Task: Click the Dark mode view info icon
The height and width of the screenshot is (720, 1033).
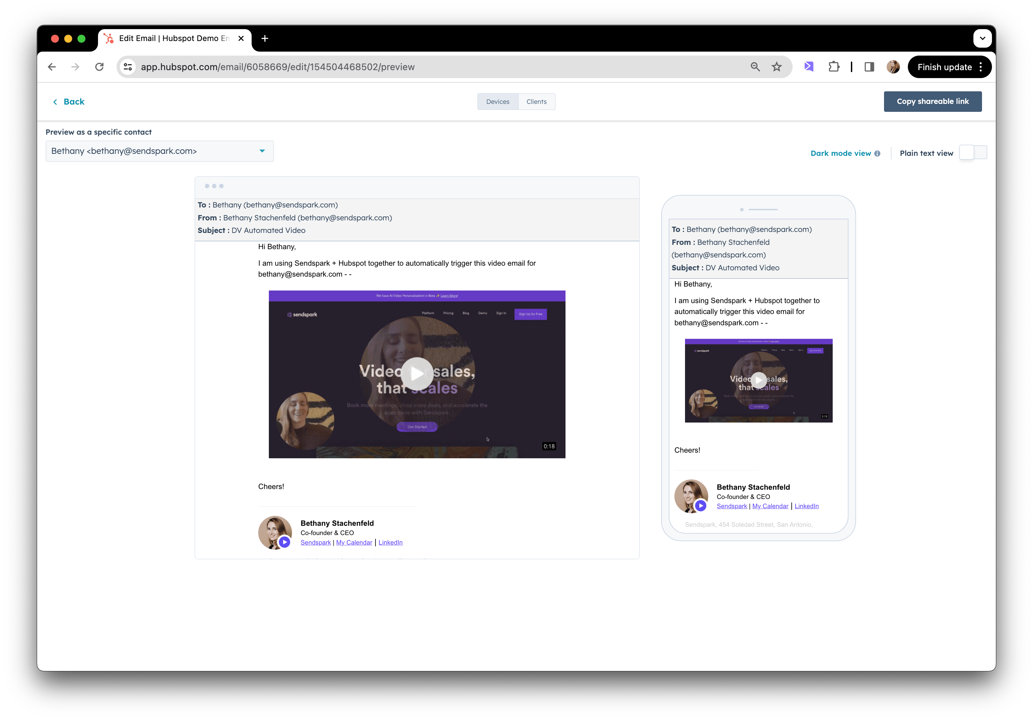Action: tap(877, 153)
